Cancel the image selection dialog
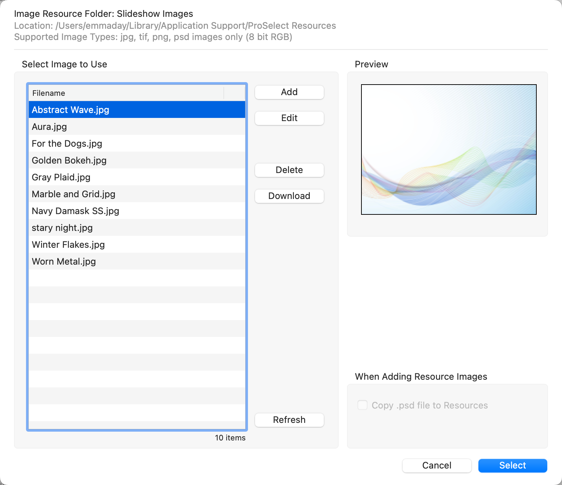This screenshot has width=562, height=485. [437, 466]
